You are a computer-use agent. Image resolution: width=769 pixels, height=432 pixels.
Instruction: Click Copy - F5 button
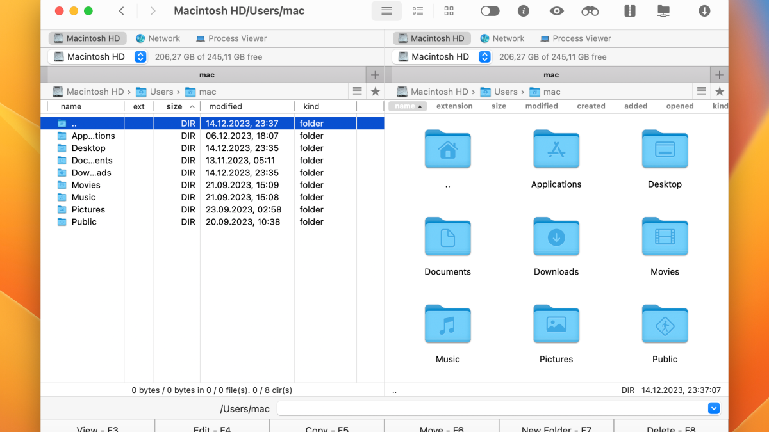click(x=327, y=427)
